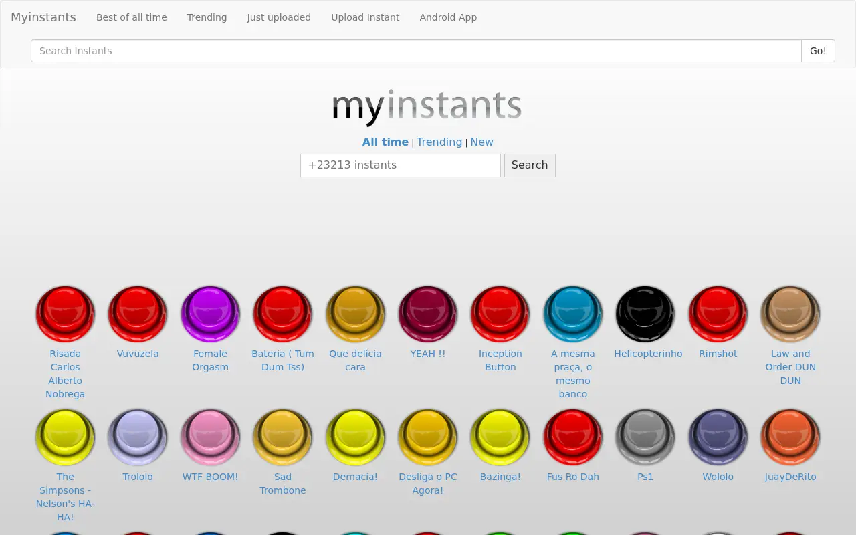The height and width of the screenshot is (535, 856).
Task: Open the Helicopterinho text link
Action: (648, 354)
